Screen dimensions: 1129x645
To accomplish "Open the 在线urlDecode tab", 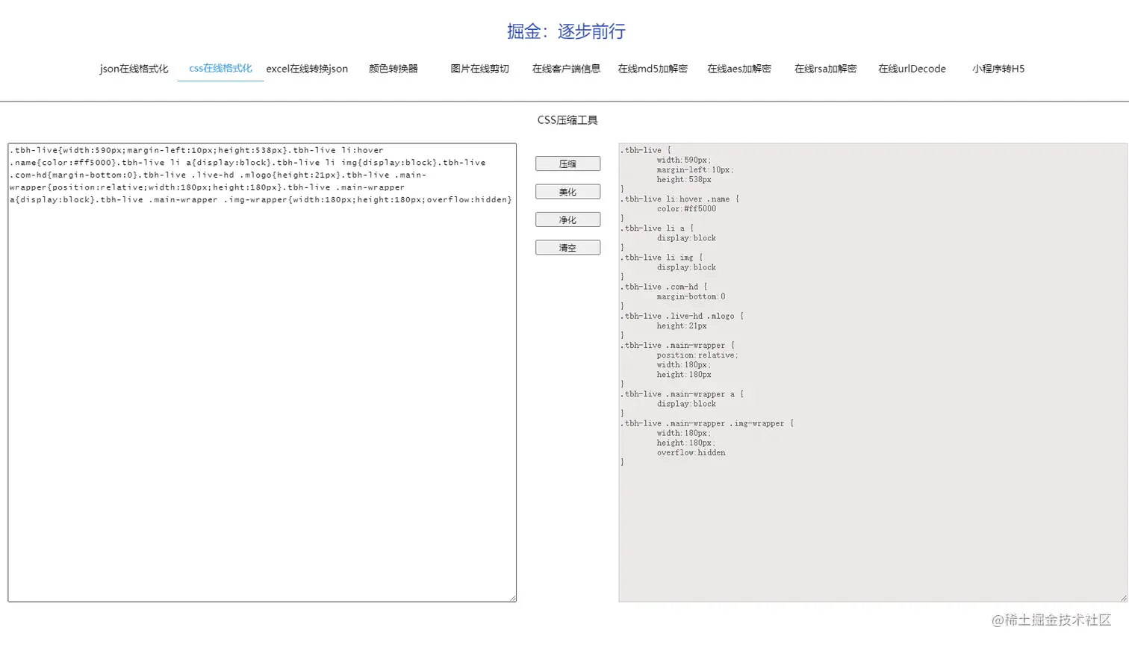I will [912, 69].
